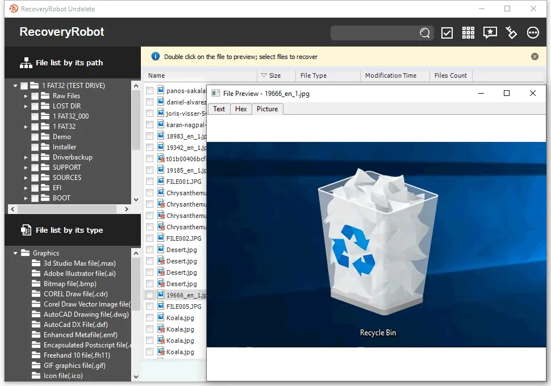Switch to the Hex preview tab
Image resolution: width=551 pixels, height=386 pixels.
[241, 109]
